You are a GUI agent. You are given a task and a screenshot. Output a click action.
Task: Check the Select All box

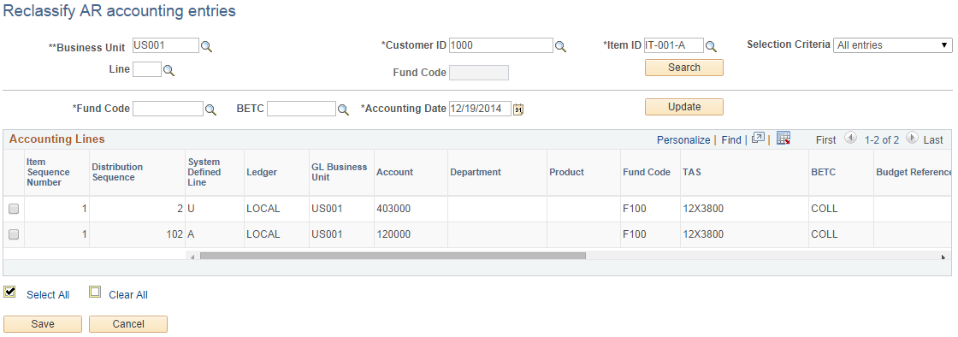[x=9, y=292]
